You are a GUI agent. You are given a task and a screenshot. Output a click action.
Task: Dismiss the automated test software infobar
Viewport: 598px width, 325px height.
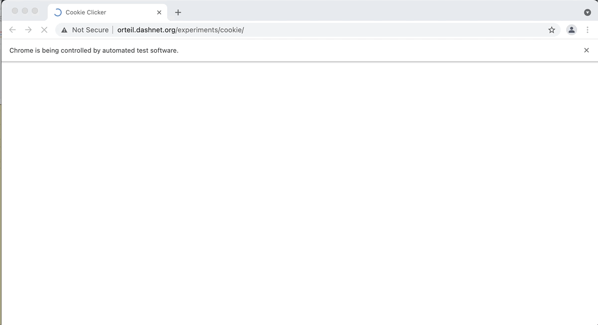(x=587, y=50)
